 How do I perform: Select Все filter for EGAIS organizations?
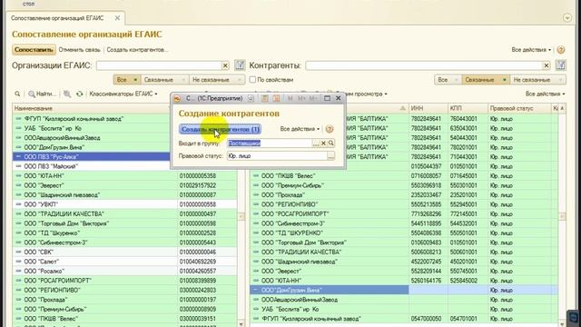coord(126,80)
